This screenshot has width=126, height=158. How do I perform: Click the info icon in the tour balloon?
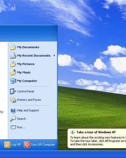tap(72, 132)
